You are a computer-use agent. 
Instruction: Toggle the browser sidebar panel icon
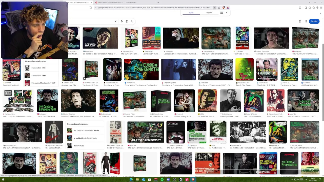306,8
